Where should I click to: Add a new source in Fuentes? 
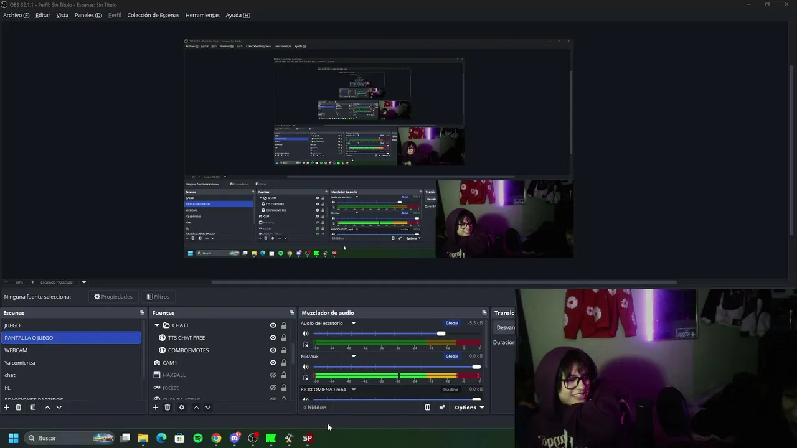156,408
